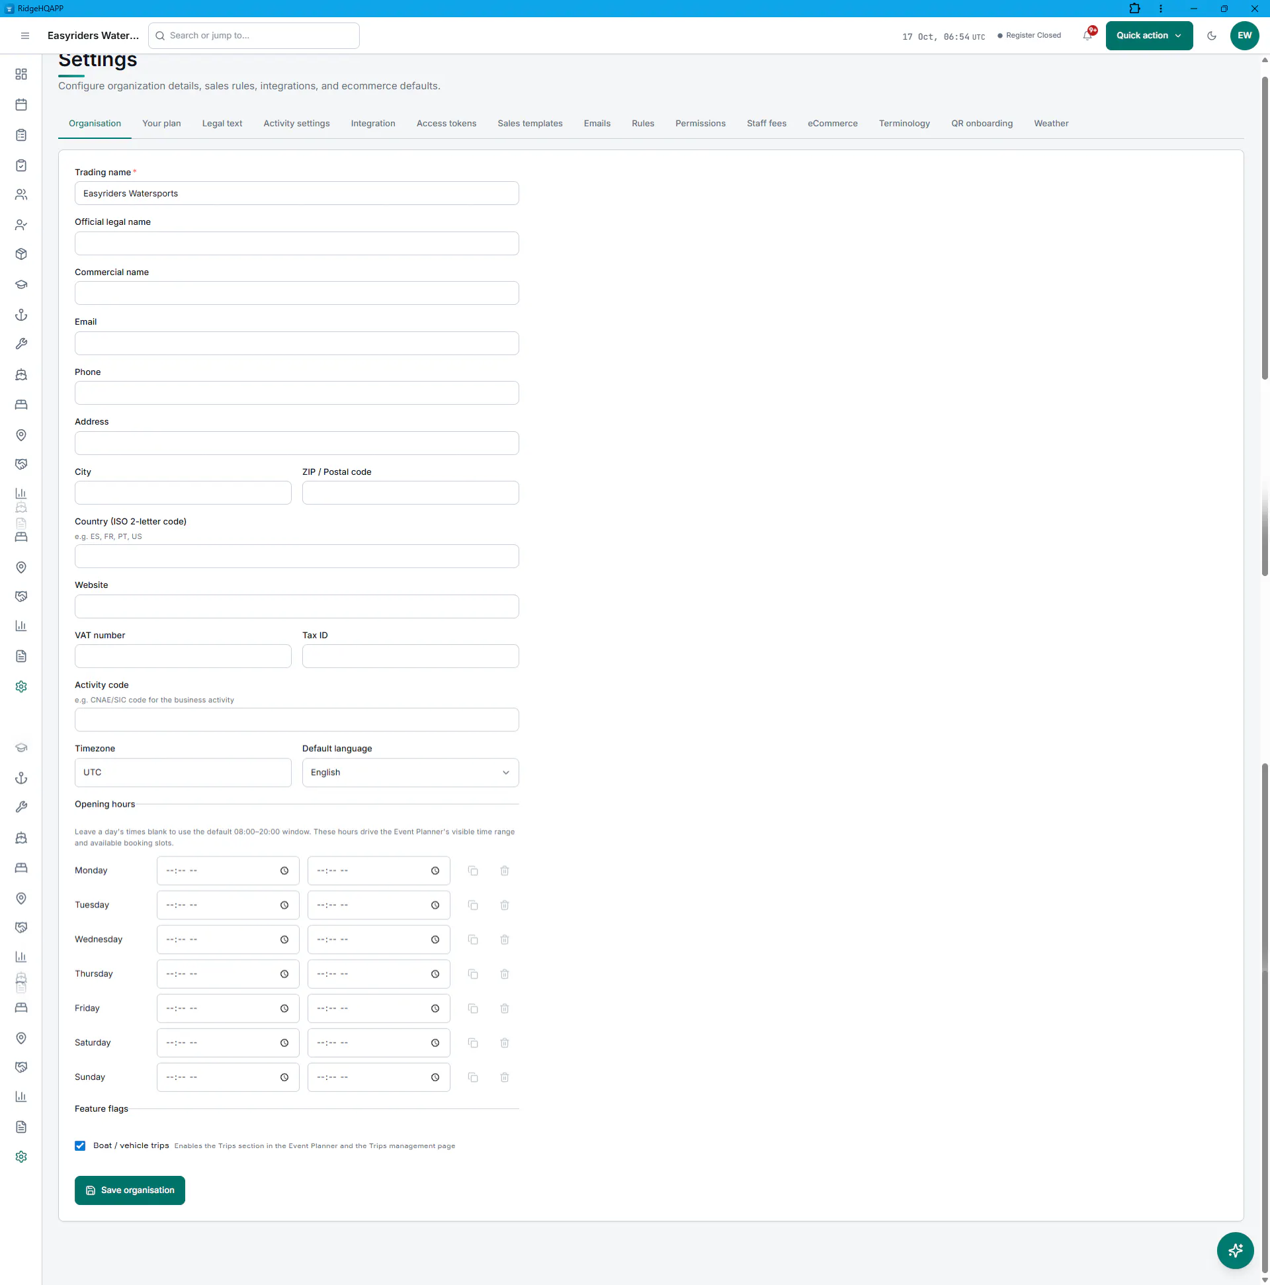Delete Sunday's opening hours
The height and width of the screenshot is (1285, 1270).
point(504,1077)
